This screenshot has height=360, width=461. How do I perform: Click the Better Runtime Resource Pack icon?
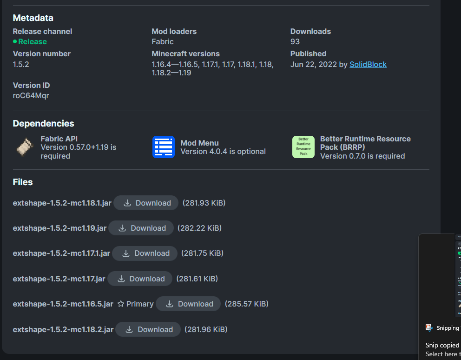coord(303,147)
